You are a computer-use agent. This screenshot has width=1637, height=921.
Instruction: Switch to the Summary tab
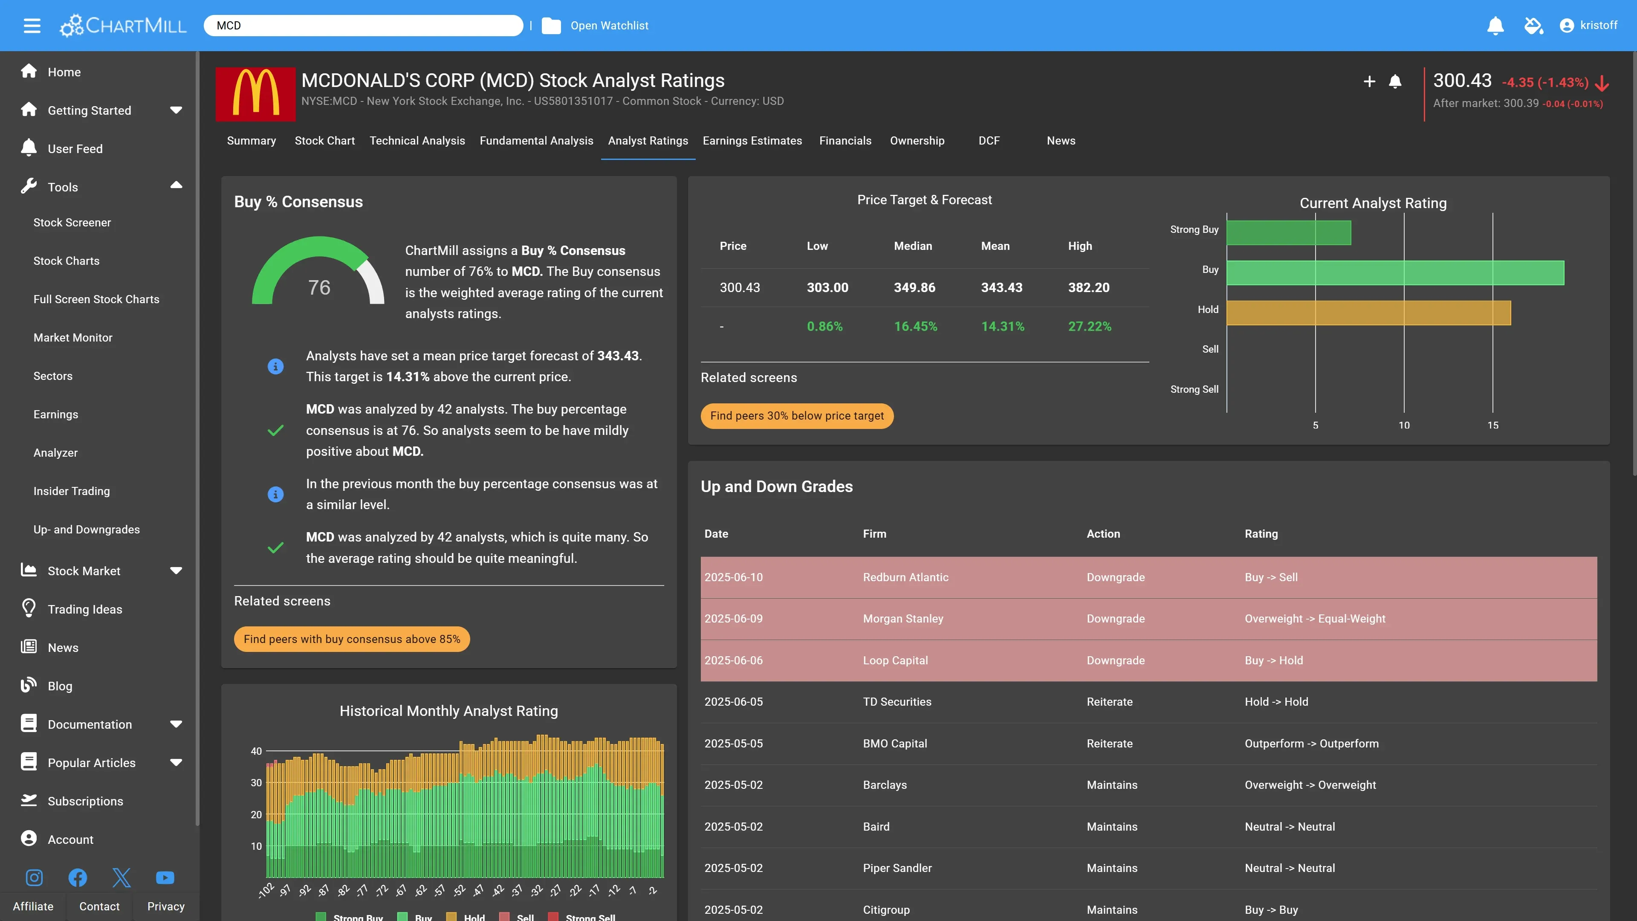252,140
